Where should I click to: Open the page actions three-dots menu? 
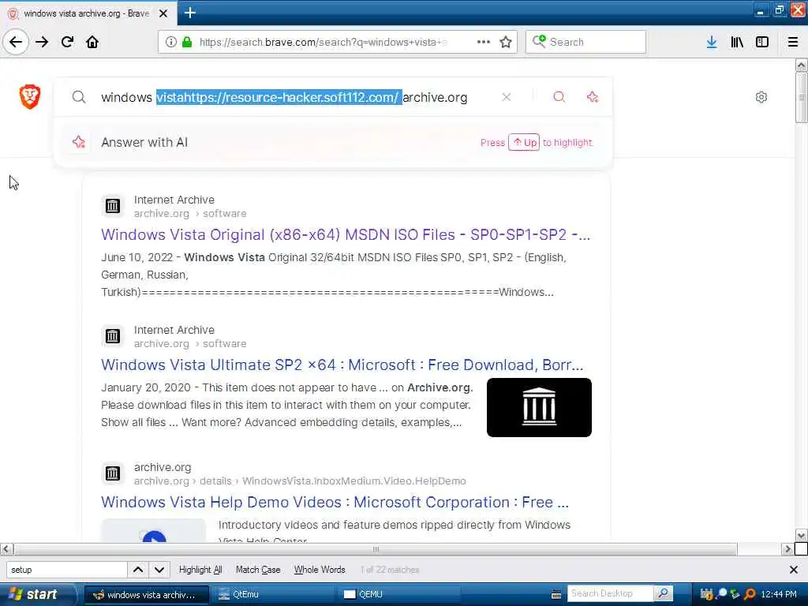click(484, 42)
